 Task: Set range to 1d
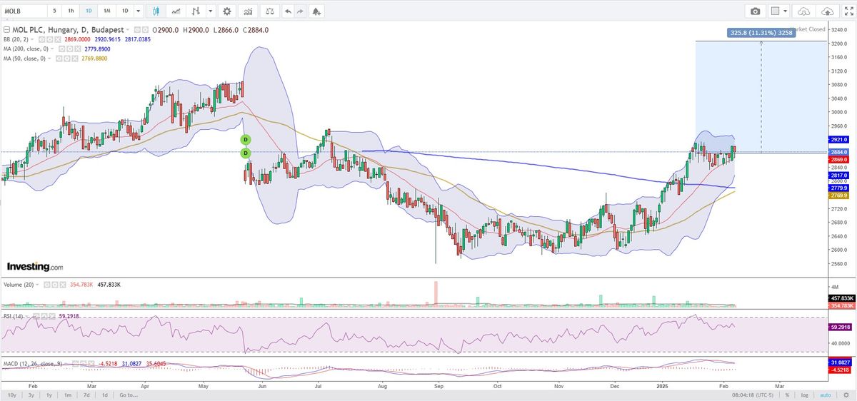(x=104, y=395)
